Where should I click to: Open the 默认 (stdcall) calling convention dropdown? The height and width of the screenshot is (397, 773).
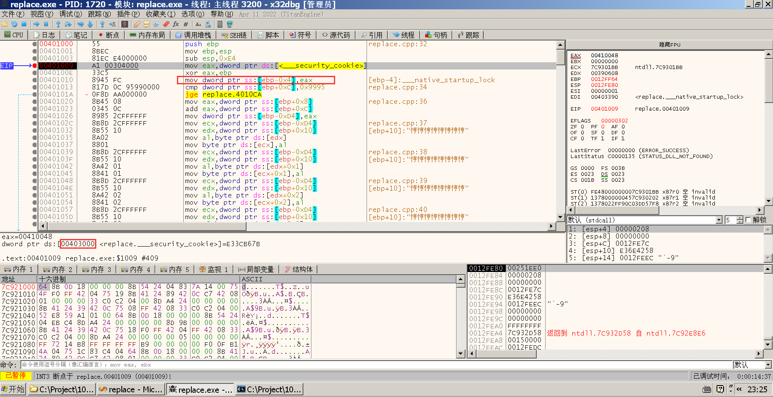click(719, 220)
